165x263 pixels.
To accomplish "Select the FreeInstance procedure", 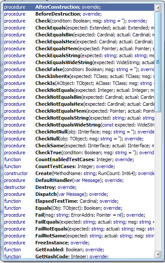I will 79,243.
